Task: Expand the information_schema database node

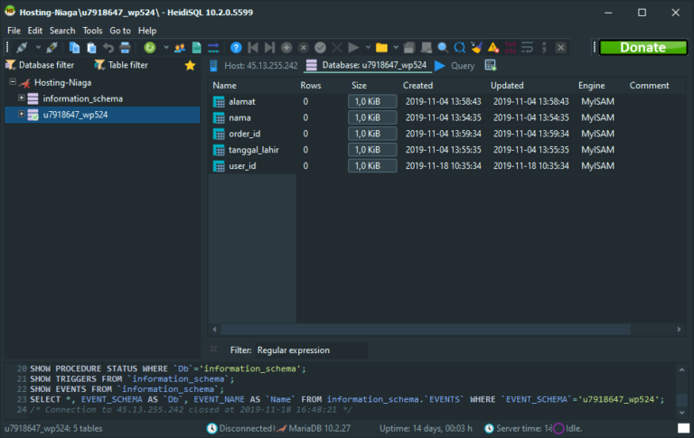Action: (x=21, y=98)
